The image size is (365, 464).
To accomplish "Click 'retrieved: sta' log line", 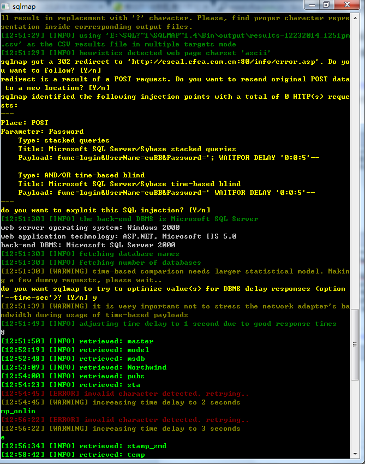I will pos(71,385).
